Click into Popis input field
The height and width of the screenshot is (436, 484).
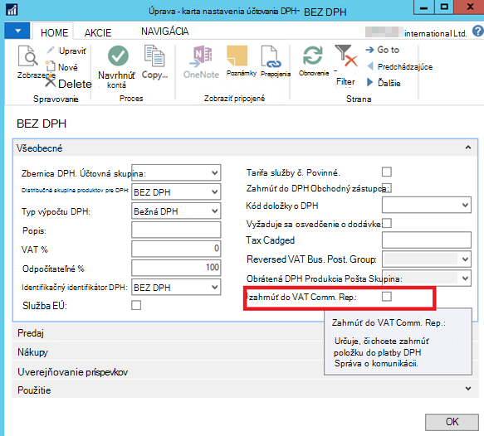pos(176,230)
